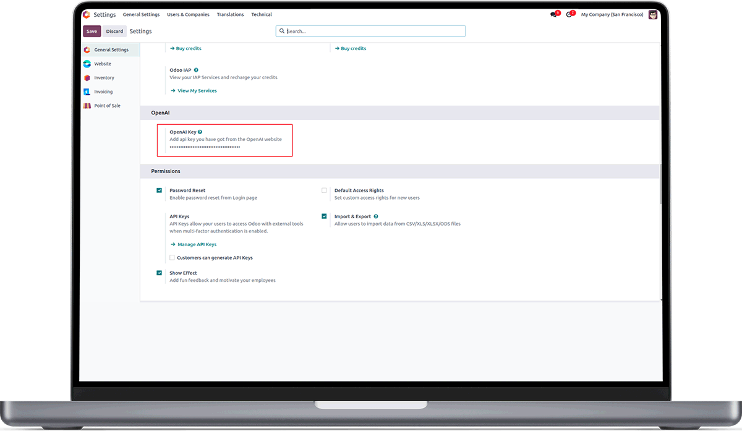Open the Users & Companies menu

(x=188, y=14)
